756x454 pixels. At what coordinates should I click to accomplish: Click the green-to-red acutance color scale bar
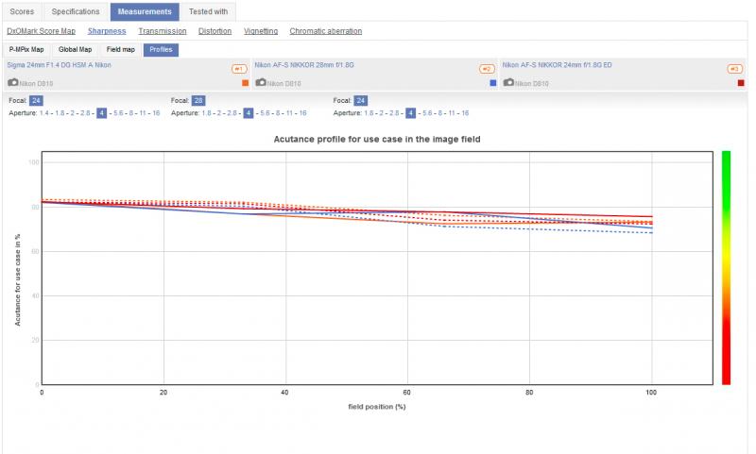pyautogui.click(x=726, y=268)
